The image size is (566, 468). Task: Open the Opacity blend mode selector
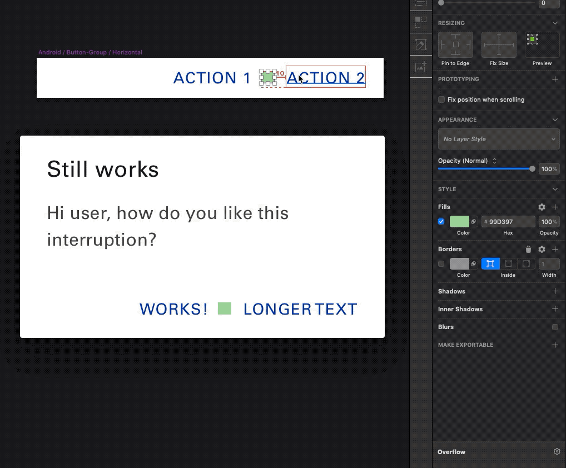pyautogui.click(x=494, y=161)
